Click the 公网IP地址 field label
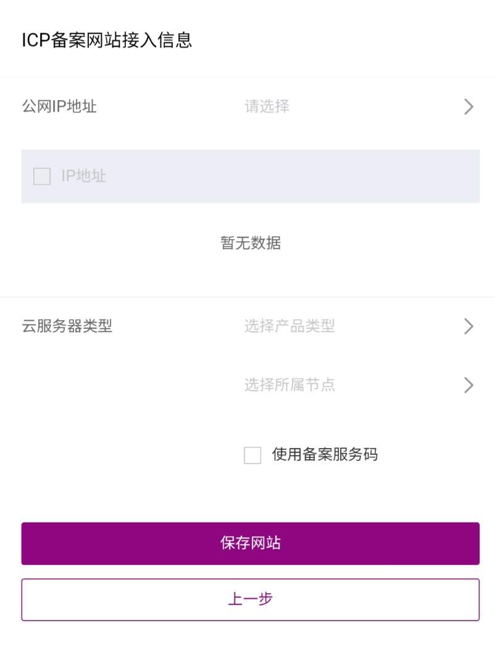 click(59, 107)
